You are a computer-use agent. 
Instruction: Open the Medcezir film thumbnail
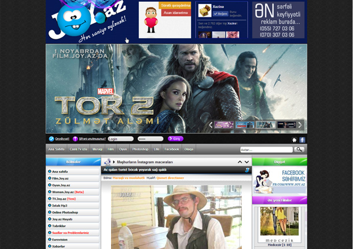[279, 223]
